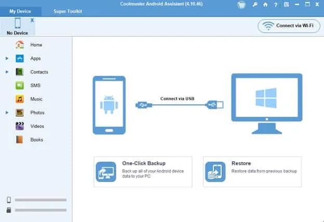Screen dimensions: 324x222
Task: Click the One-Click Backup icon
Action: click(x=106, y=172)
